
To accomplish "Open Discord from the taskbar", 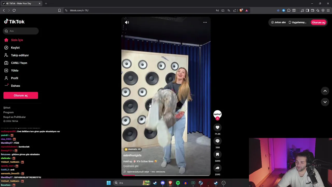I will [x=163, y=183].
